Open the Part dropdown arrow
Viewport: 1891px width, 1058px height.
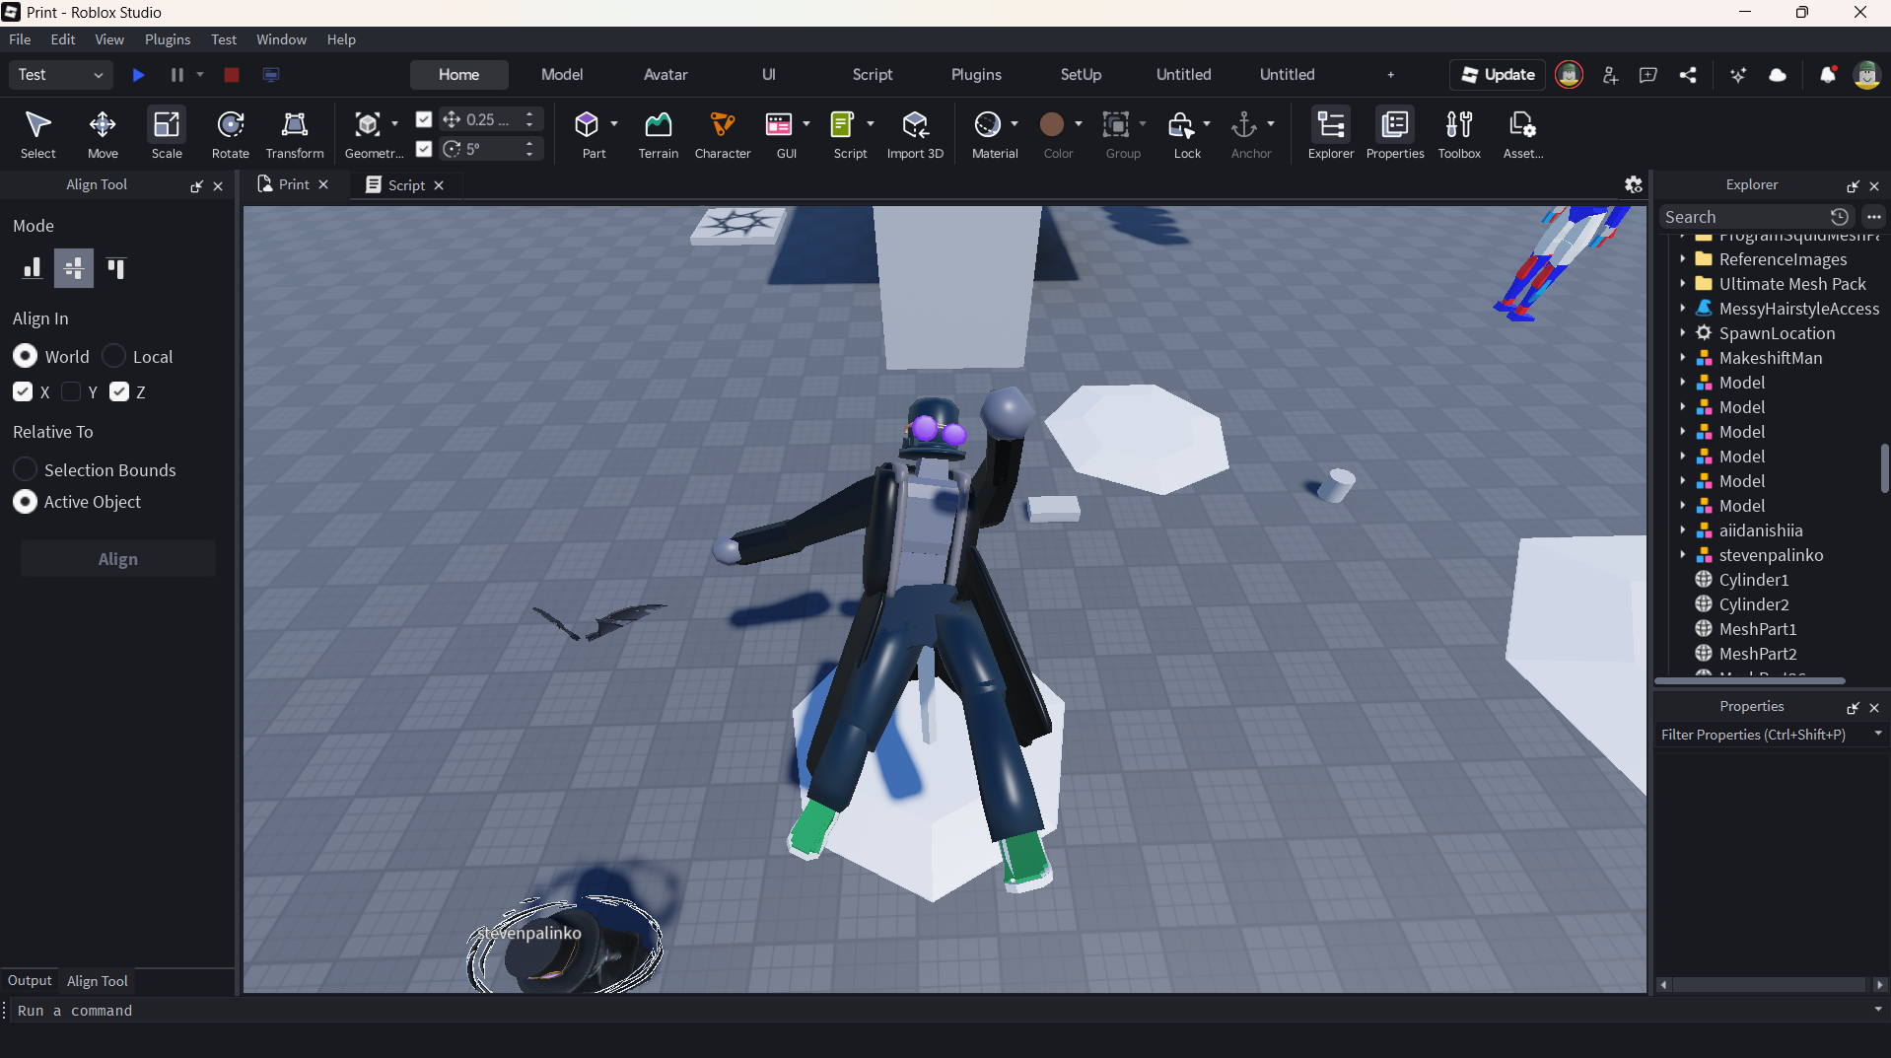[x=614, y=124]
